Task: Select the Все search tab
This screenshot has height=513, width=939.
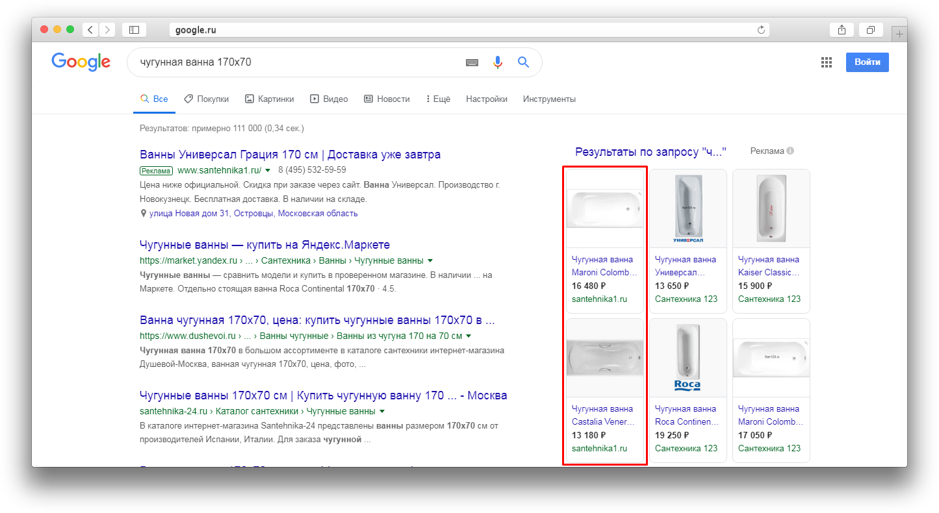Action: point(154,99)
